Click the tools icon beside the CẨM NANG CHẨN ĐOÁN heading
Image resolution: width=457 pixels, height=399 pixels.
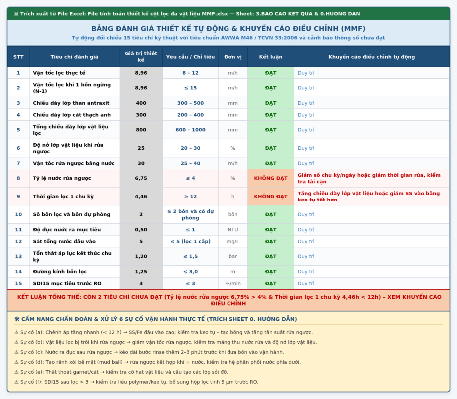[x=17, y=319]
